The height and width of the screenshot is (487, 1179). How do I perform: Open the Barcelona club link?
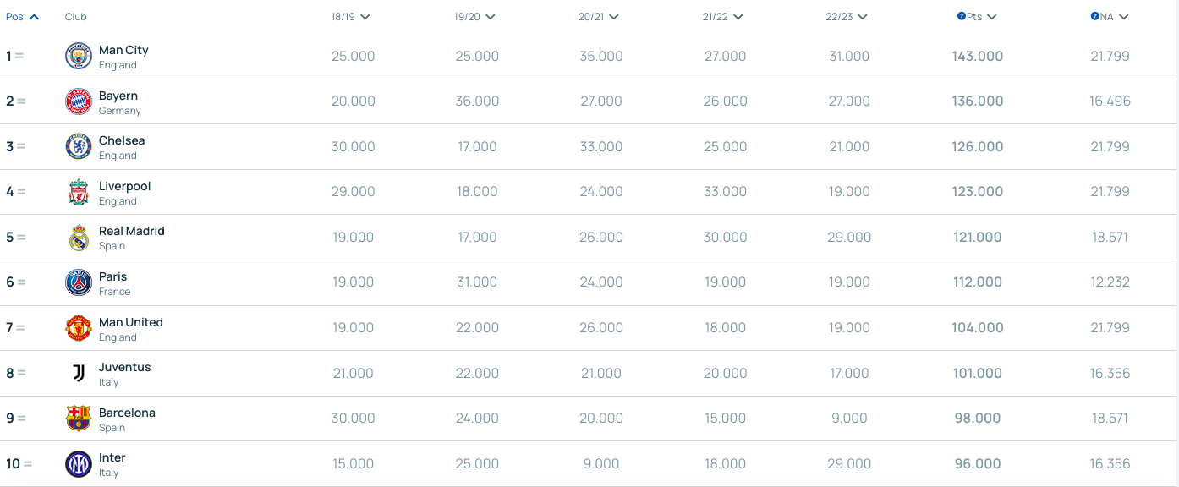[127, 413]
